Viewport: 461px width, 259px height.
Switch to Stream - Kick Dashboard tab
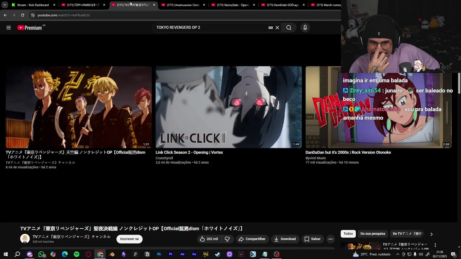[33, 5]
